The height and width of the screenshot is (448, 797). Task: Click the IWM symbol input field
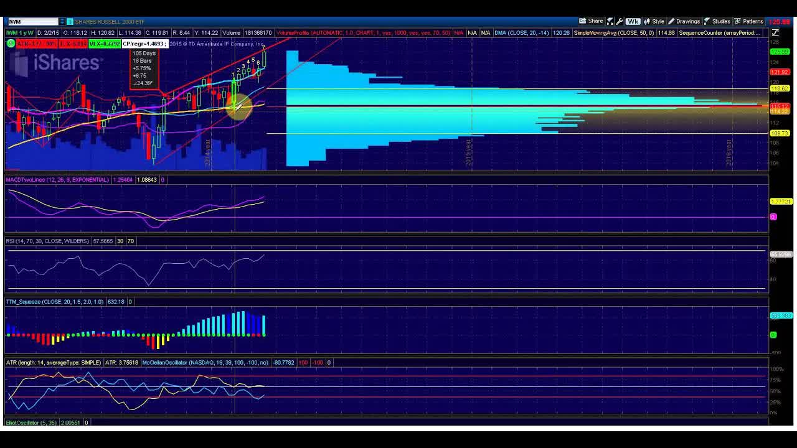[32, 22]
